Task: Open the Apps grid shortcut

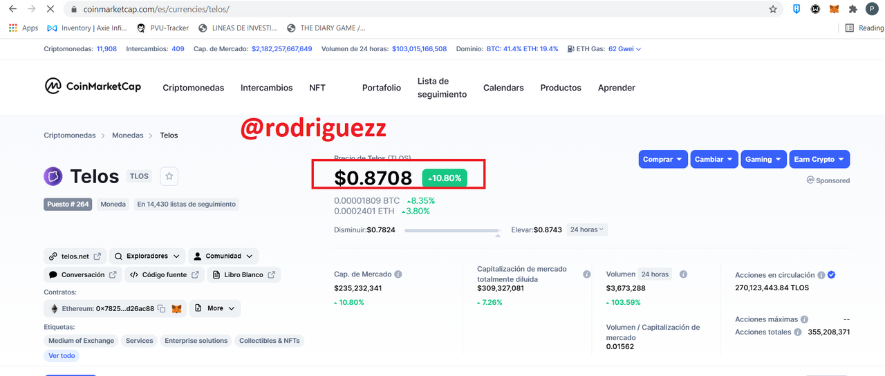Action: tap(24, 28)
